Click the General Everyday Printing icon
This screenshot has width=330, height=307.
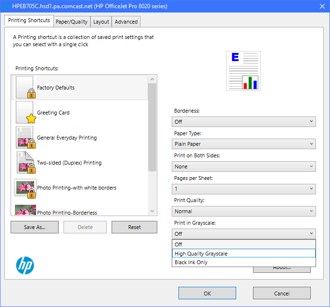tap(25, 137)
